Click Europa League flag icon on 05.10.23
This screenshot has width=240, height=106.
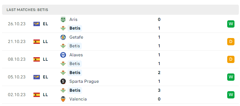37,77
